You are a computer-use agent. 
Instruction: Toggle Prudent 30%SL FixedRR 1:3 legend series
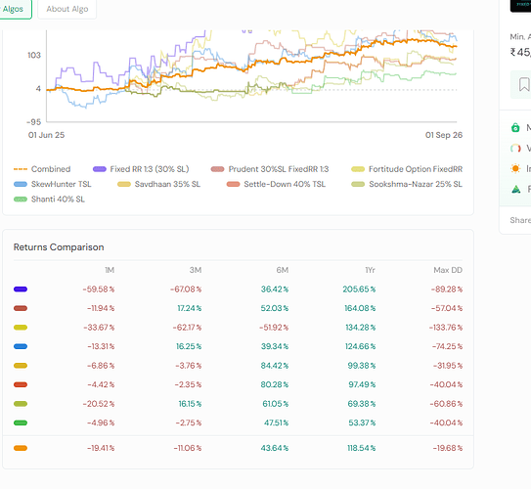[x=270, y=169]
